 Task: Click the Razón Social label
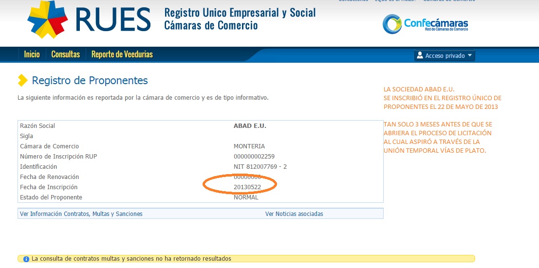tap(37, 126)
